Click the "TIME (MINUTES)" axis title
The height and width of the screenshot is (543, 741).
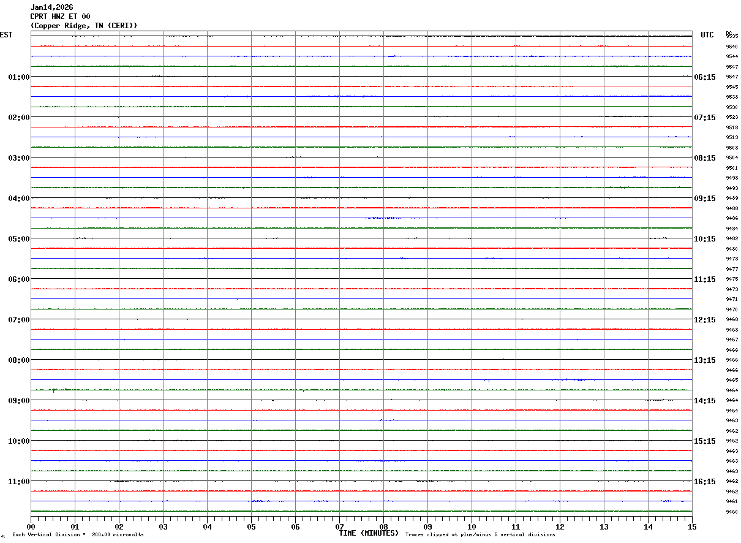[x=369, y=533]
